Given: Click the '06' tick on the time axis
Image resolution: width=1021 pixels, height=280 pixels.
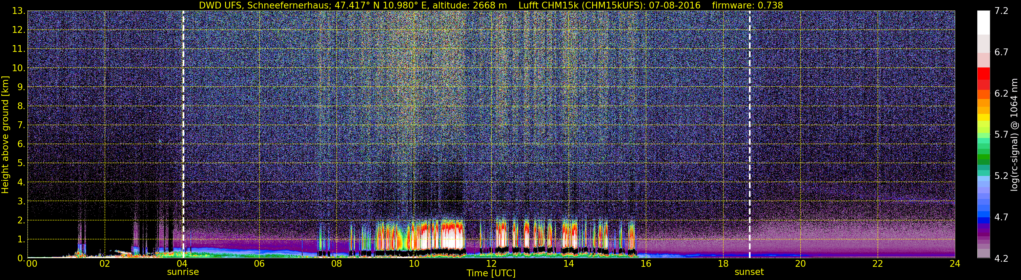Looking at the screenshot, I should point(259,264).
